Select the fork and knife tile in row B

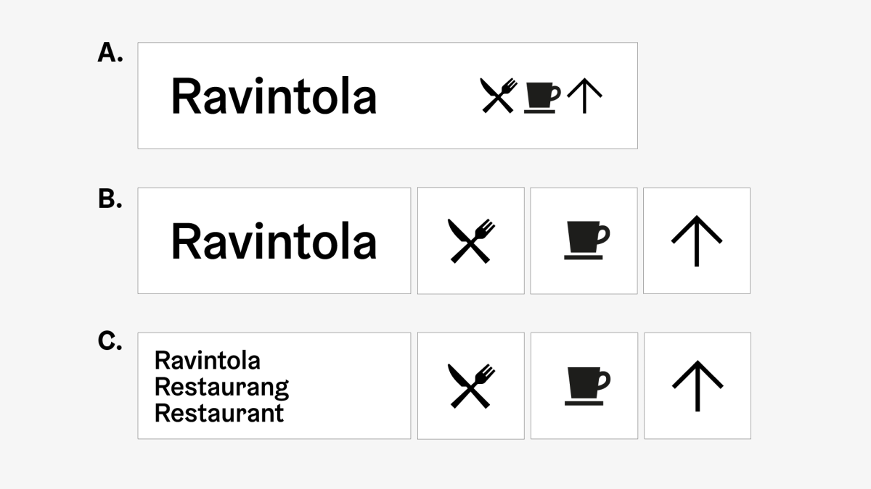click(471, 241)
